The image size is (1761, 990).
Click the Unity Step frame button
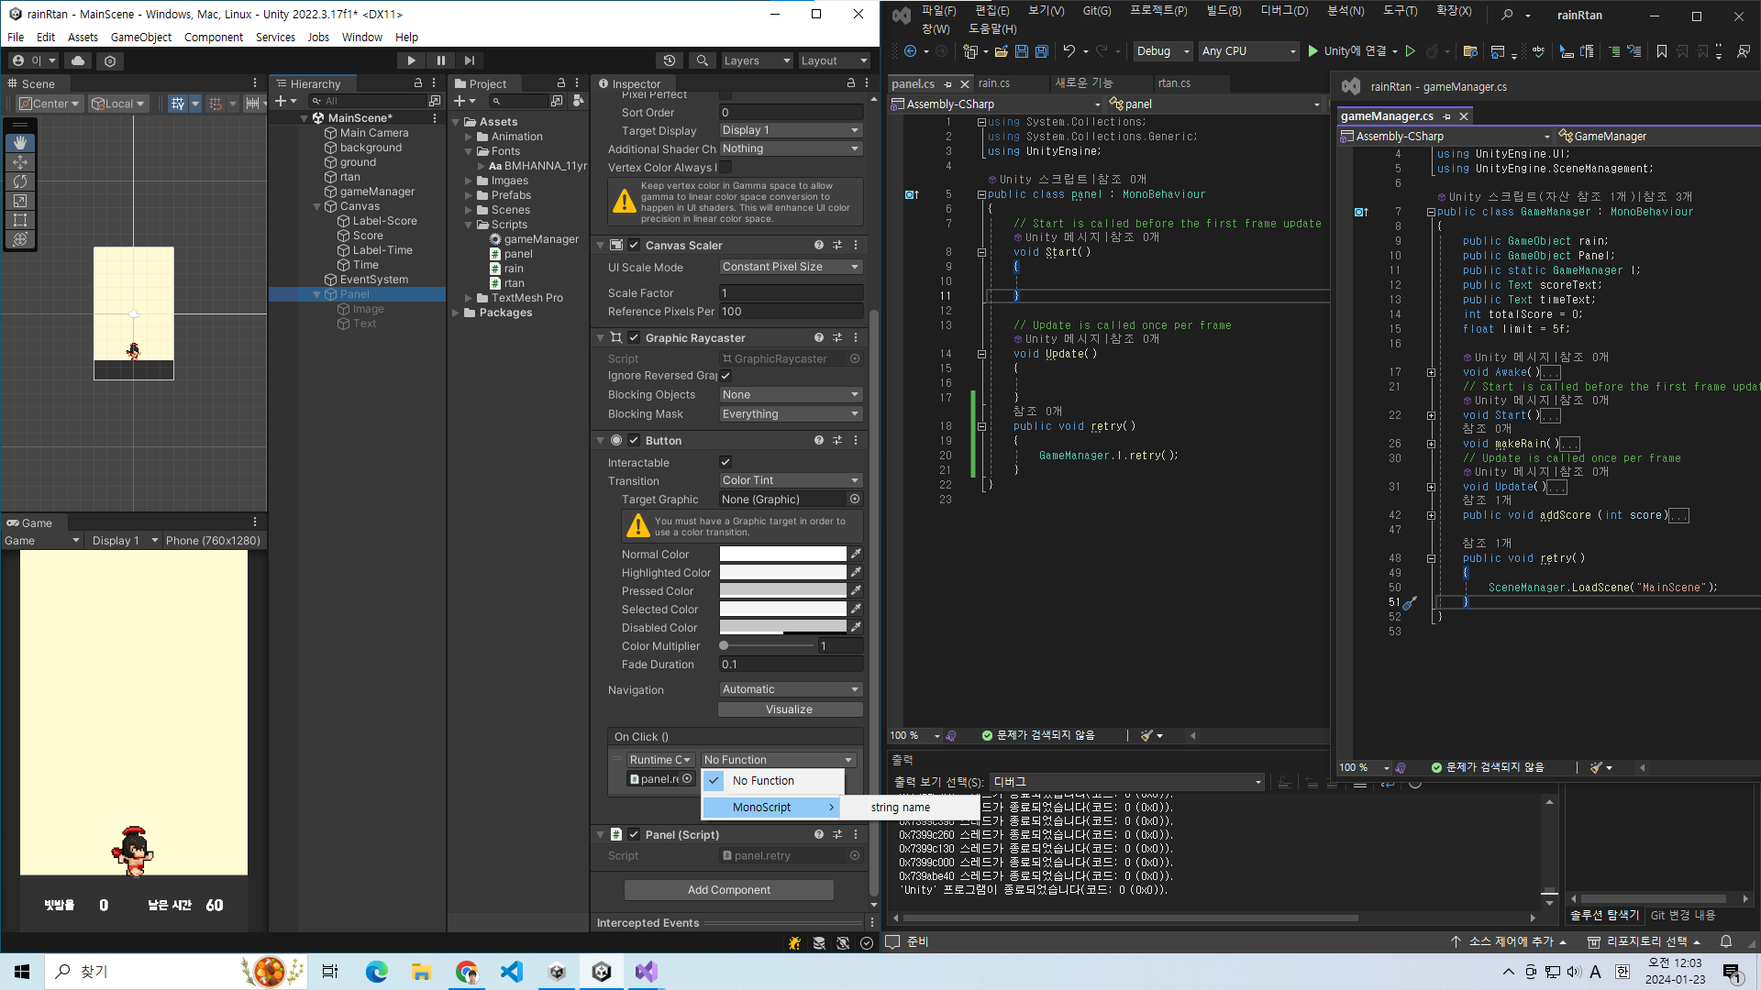coord(470,60)
